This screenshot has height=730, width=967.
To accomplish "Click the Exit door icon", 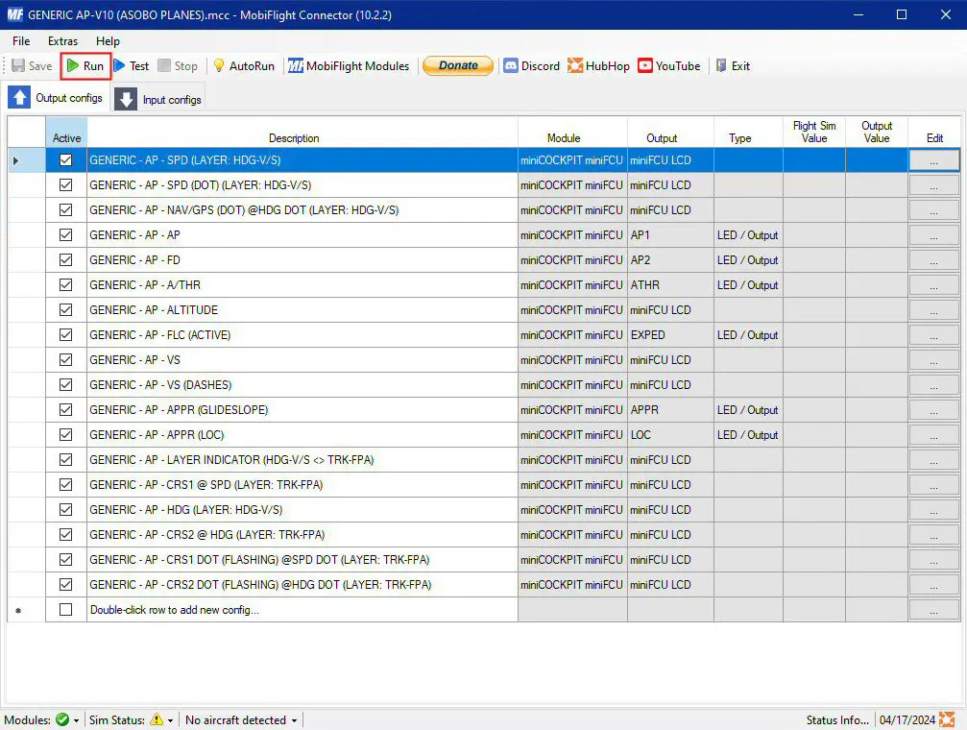I will pyautogui.click(x=721, y=65).
